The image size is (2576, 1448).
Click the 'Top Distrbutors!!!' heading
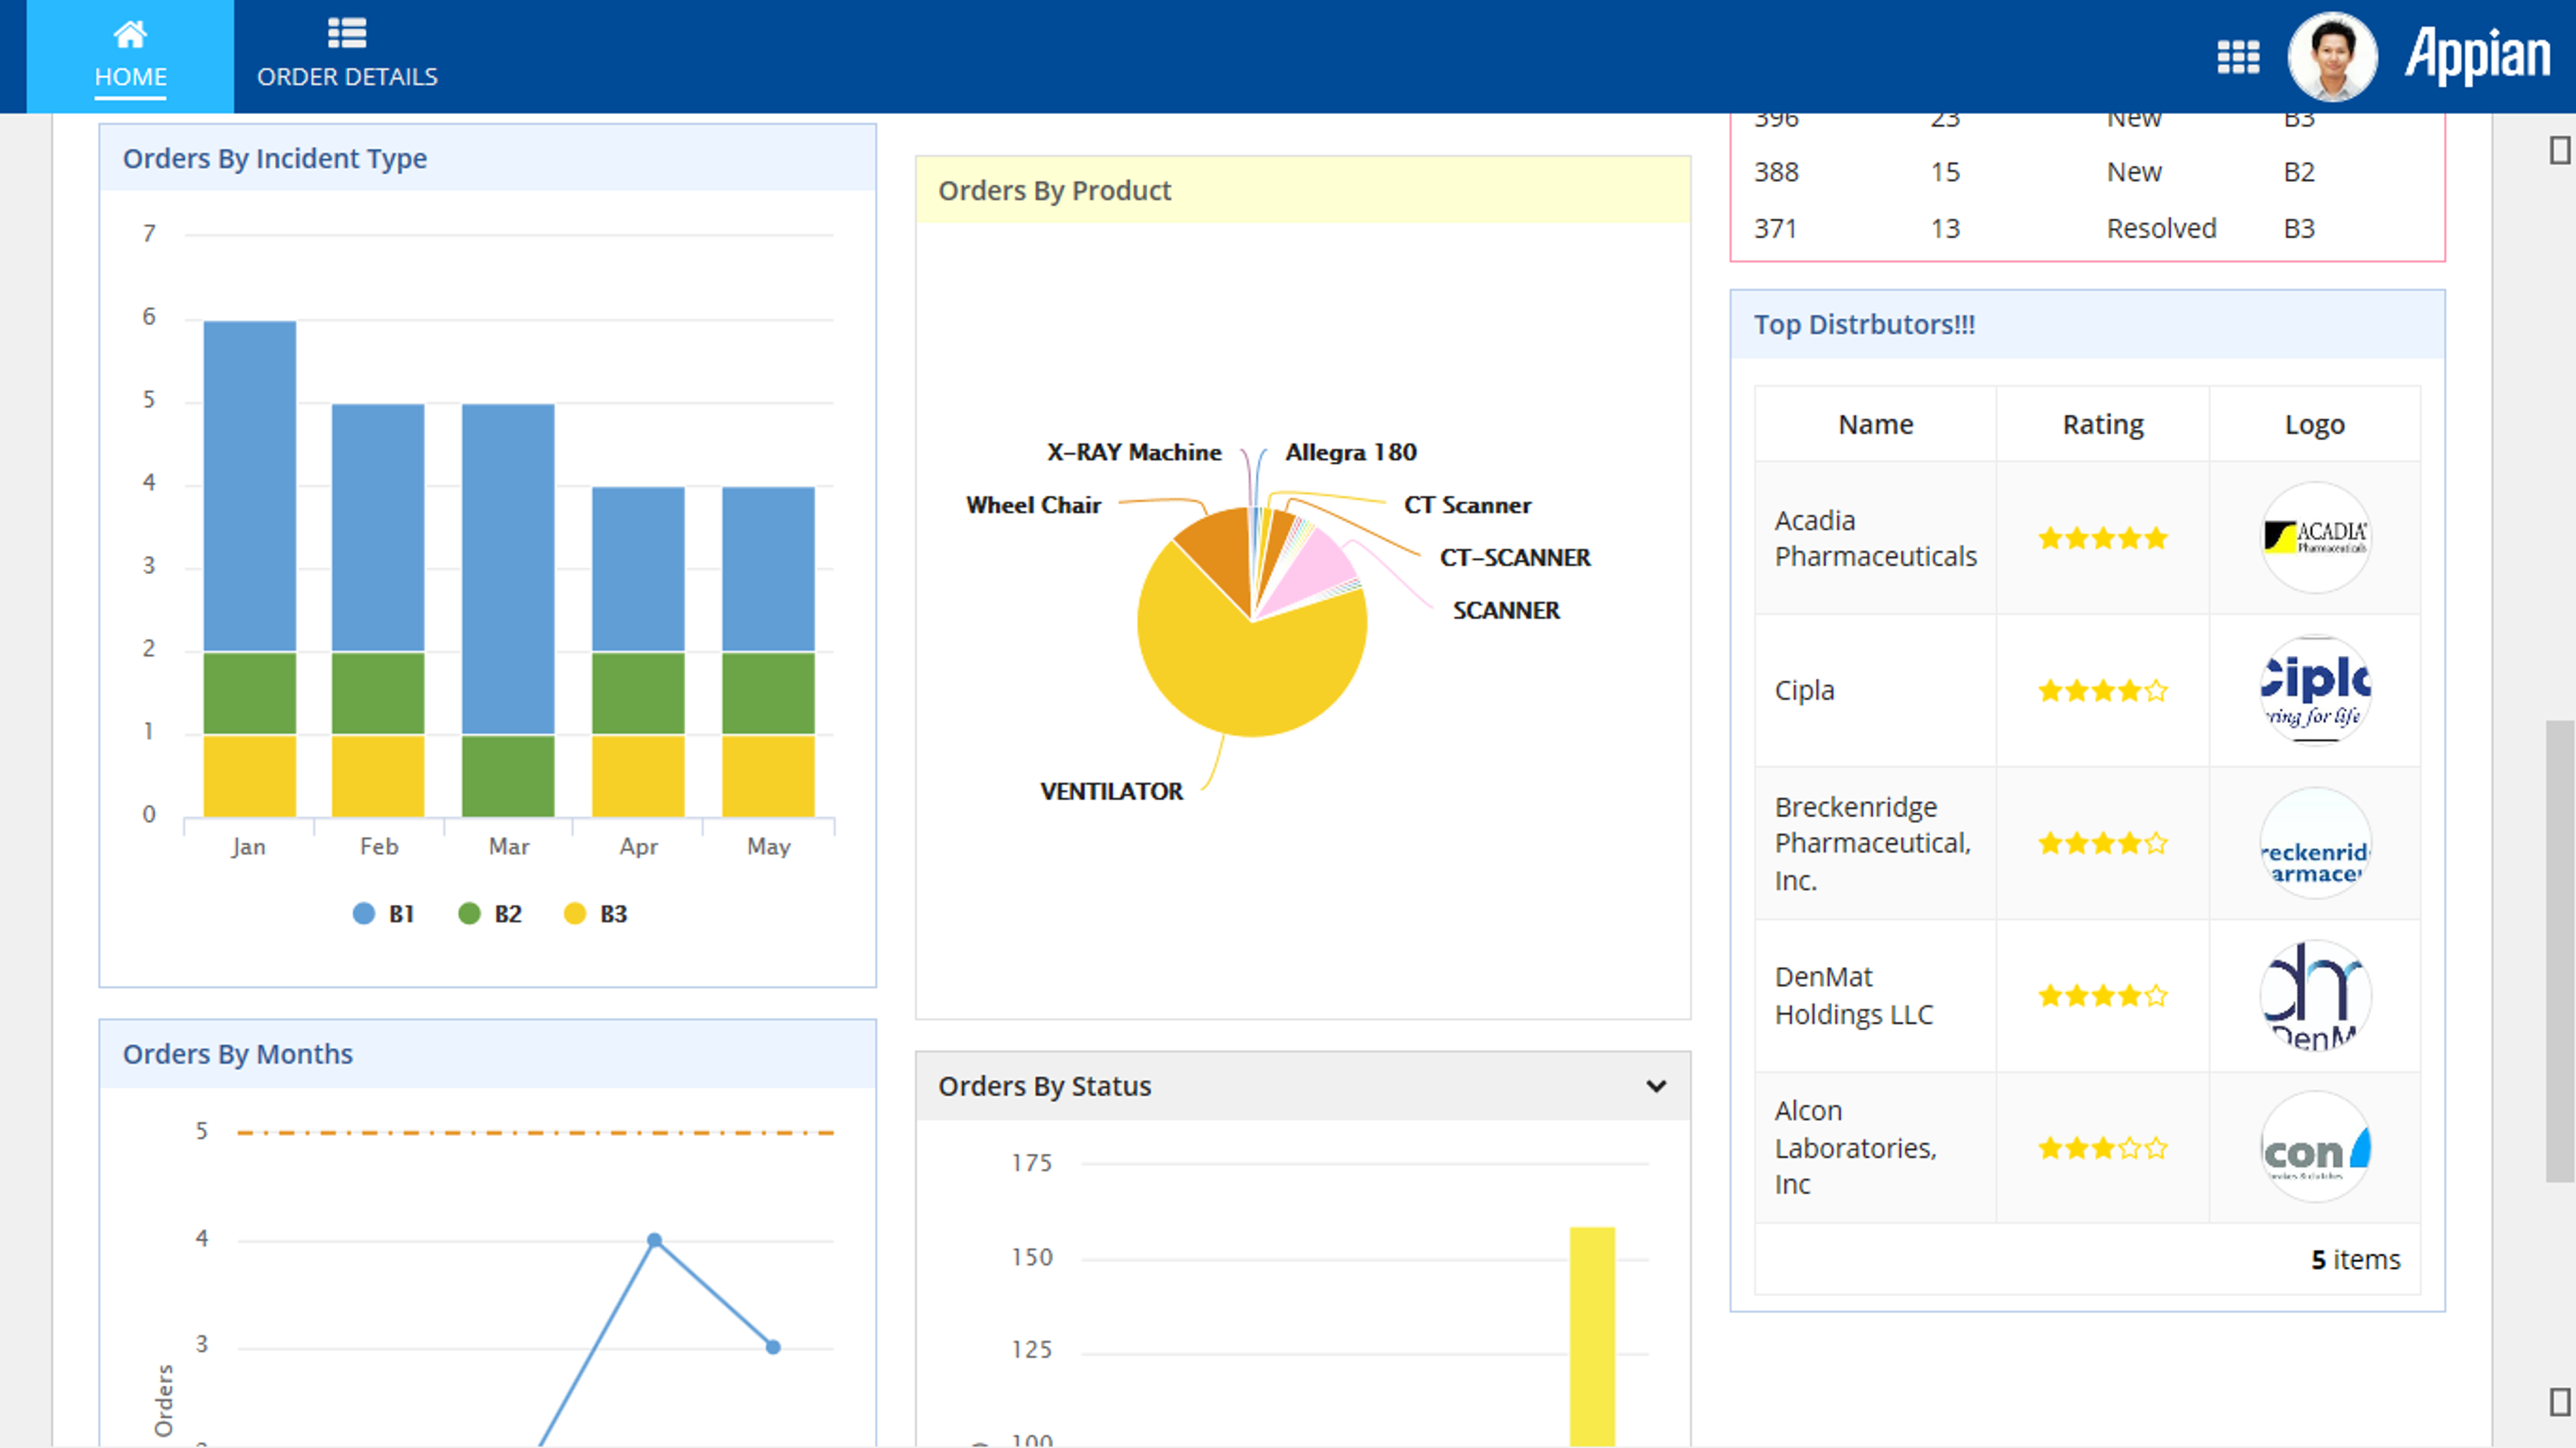1864,324
